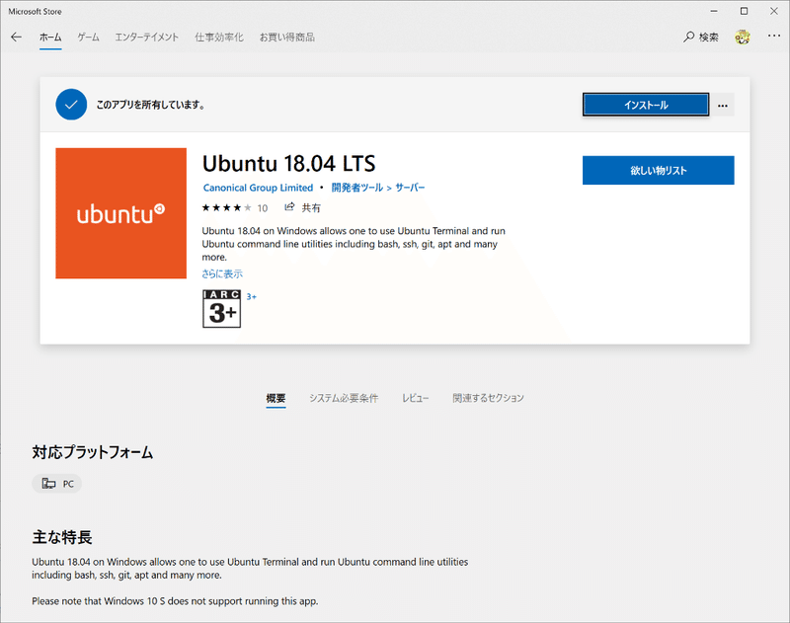
Task: Click the 検索 search label
Action: click(x=708, y=38)
